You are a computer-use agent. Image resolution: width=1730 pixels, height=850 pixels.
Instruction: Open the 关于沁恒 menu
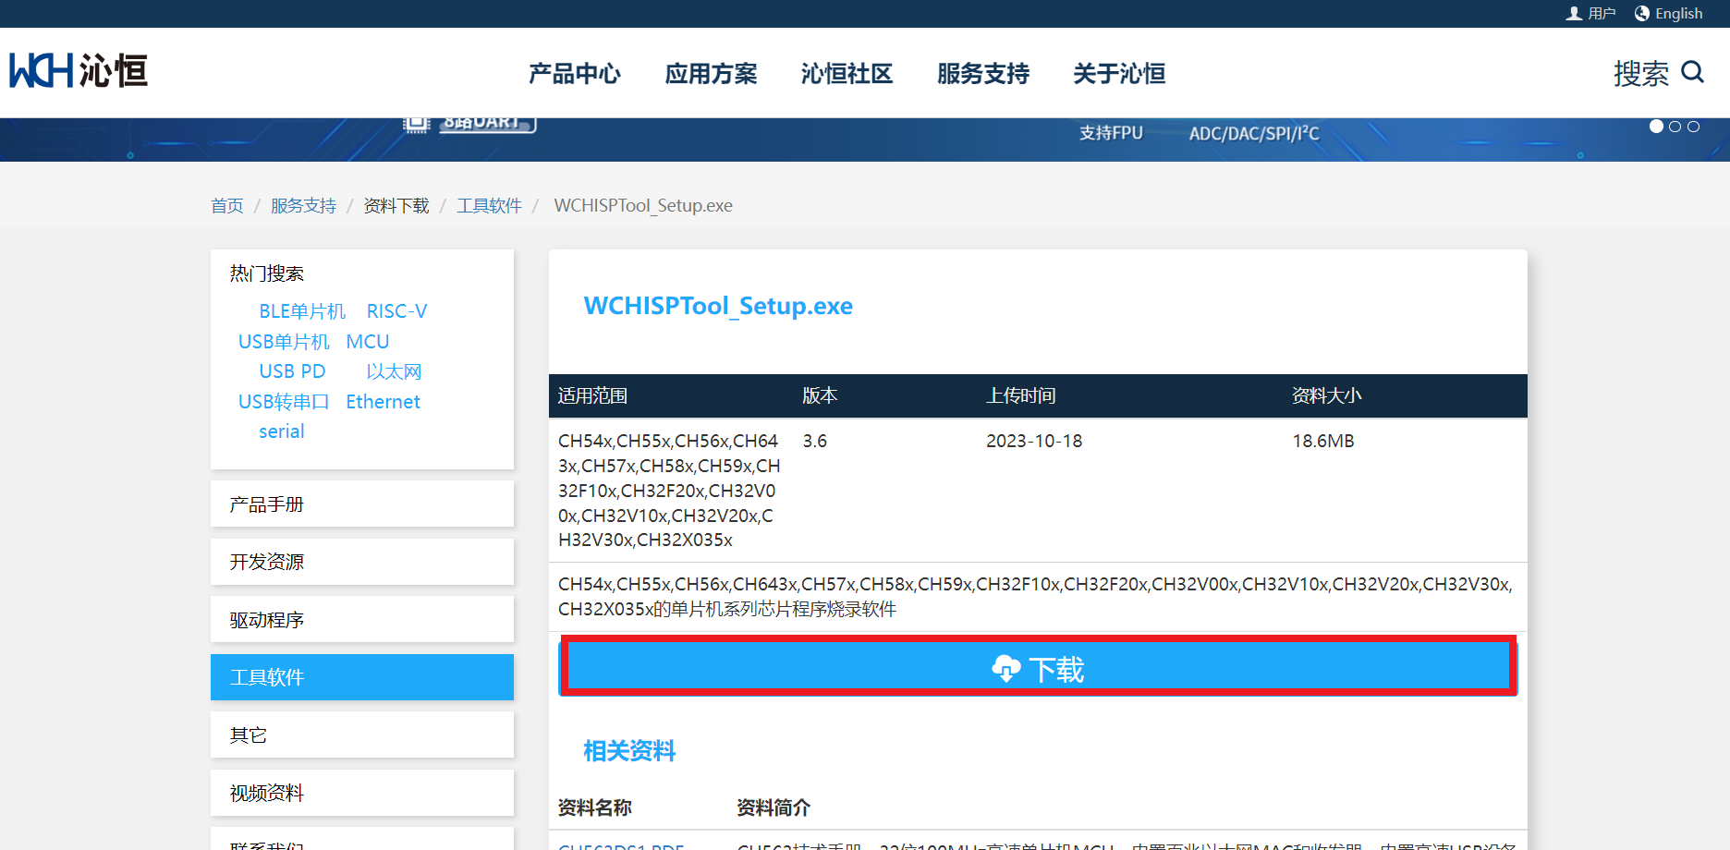pyautogui.click(x=1119, y=73)
